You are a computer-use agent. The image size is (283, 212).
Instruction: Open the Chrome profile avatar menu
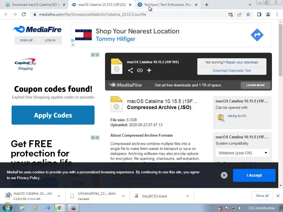[268, 14]
